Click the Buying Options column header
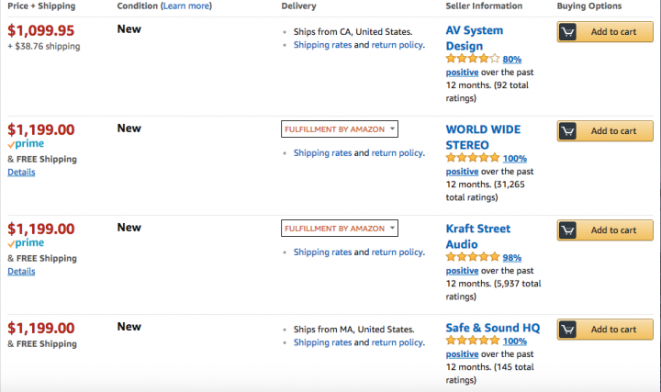The image size is (661, 392). 589,6
